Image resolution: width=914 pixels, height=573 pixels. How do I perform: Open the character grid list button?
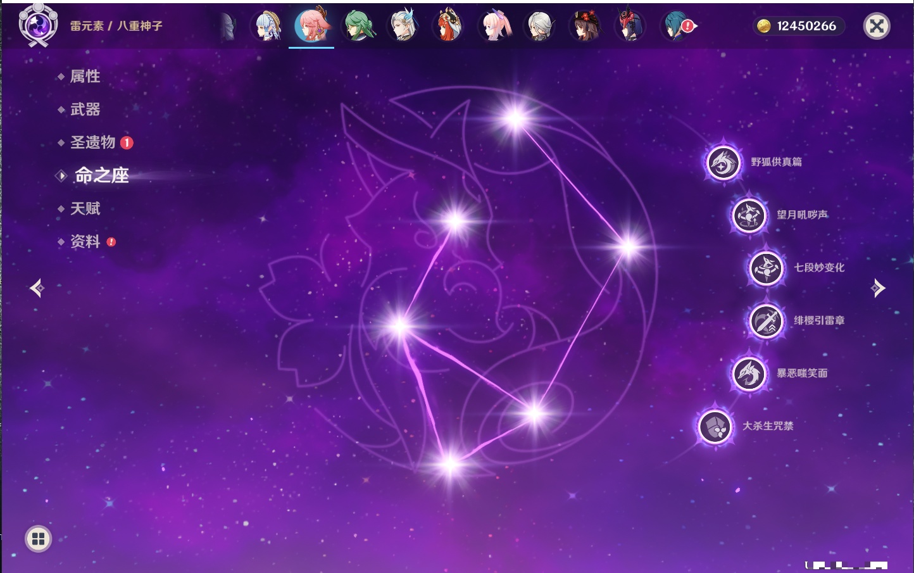coord(38,539)
